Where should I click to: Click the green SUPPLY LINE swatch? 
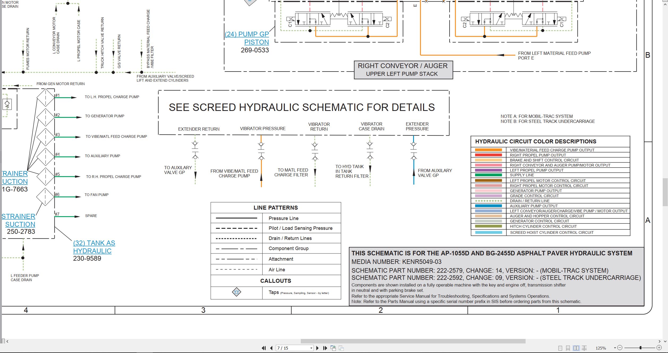(488, 175)
